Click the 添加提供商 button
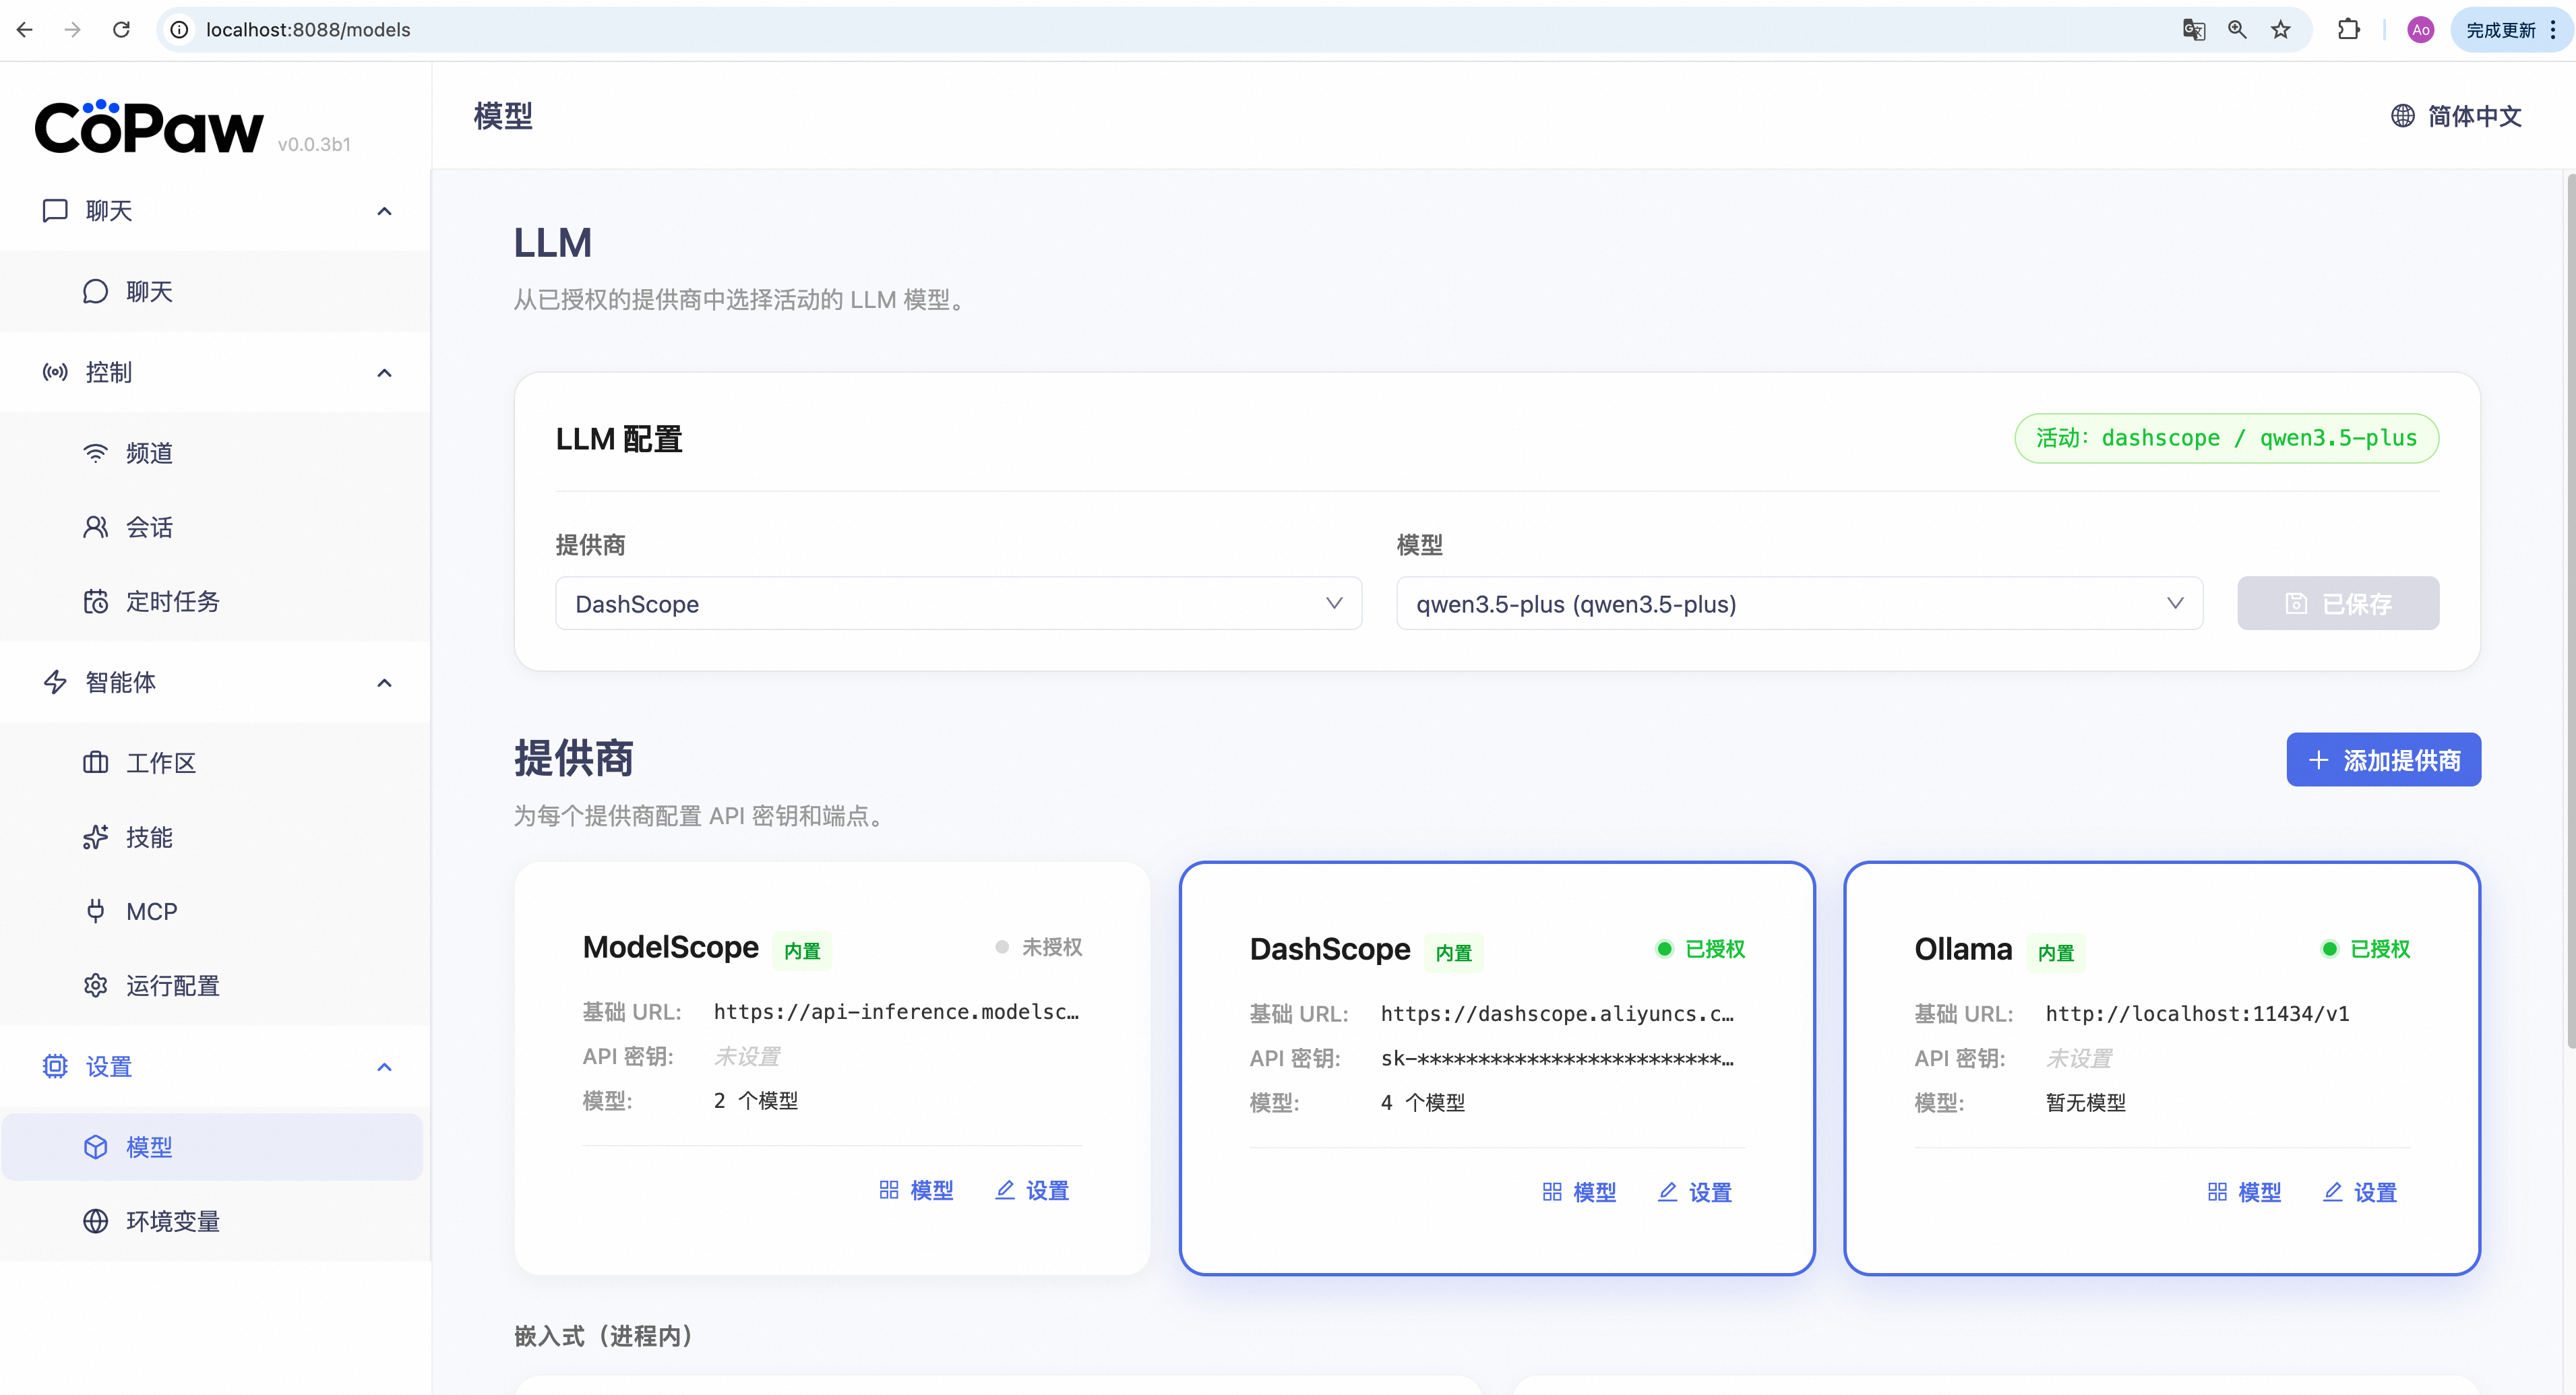 [2383, 760]
